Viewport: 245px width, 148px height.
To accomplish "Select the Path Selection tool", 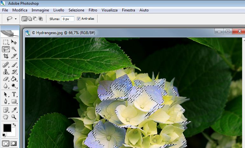I will click(6, 94).
